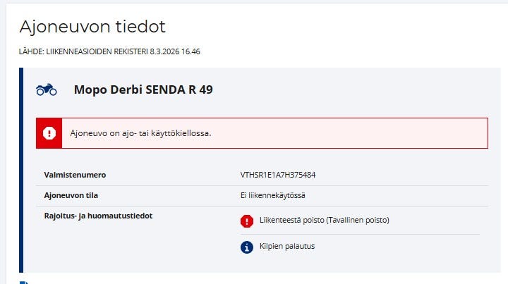508x284 pixels.
Task: Click the red-bordered warning banner's empty area
Action: [353, 133]
